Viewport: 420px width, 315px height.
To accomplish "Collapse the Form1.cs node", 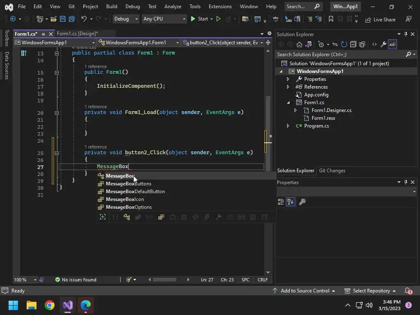I will (288, 103).
